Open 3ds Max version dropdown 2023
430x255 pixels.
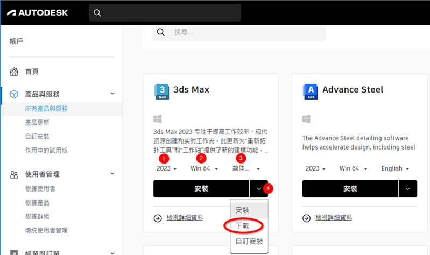coord(166,168)
